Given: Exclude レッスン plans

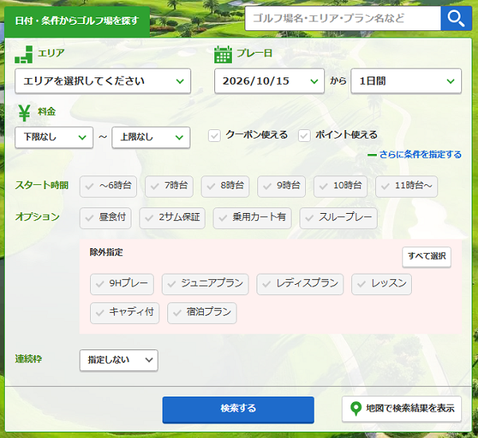Looking at the screenshot, I should pyautogui.click(x=382, y=285).
